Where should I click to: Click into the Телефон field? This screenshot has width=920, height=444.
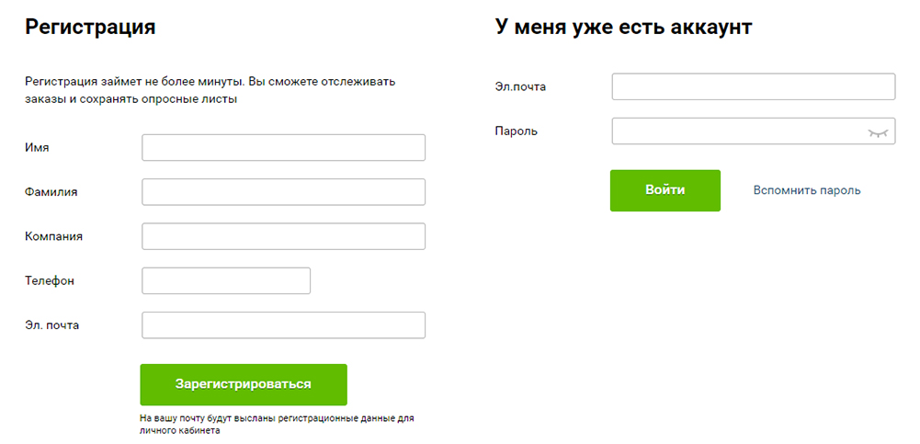pos(226,281)
